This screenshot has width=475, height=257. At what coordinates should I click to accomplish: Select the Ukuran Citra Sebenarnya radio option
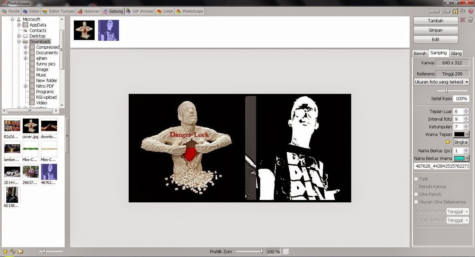416,202
